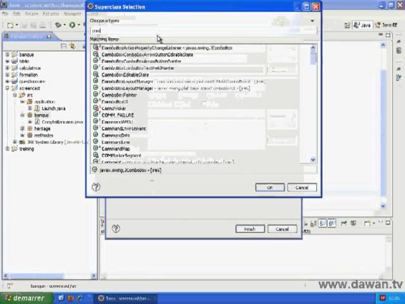Click the Link with Editor icon in Package Explorer

click(72, 46)
